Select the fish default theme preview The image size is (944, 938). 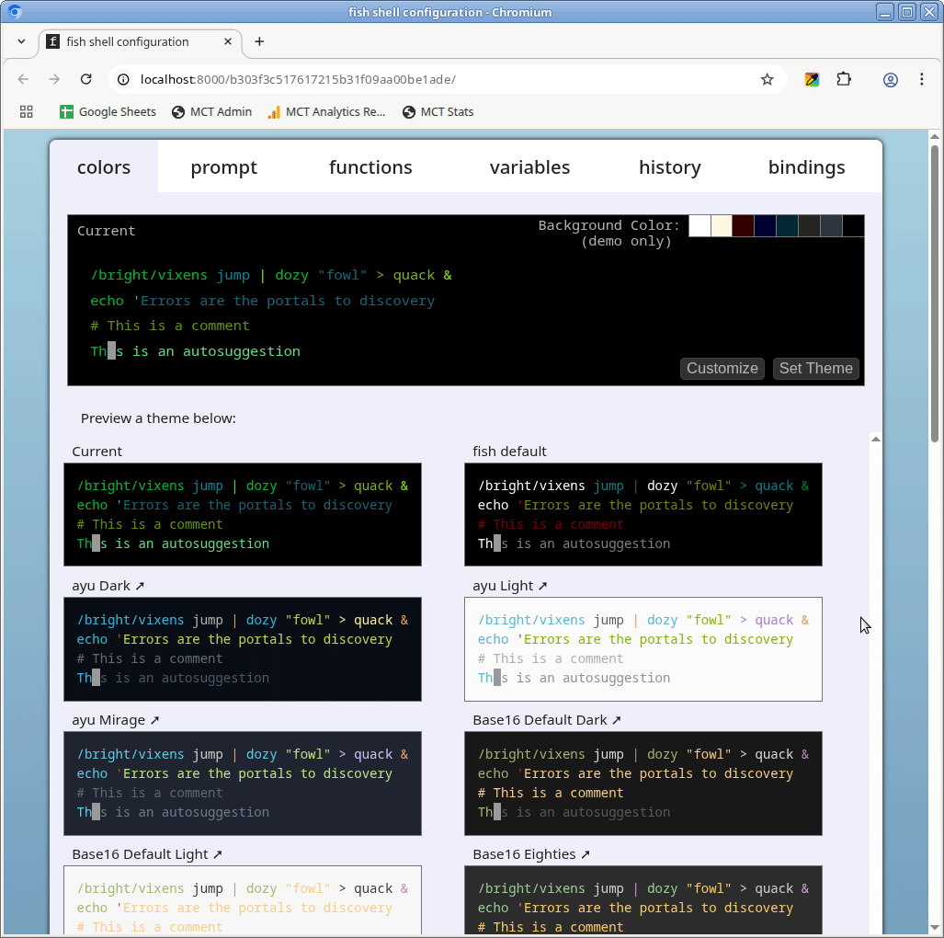coord(643,514)
